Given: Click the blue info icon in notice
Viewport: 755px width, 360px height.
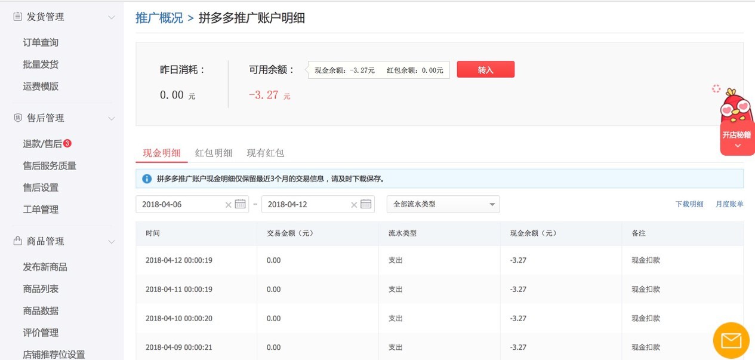Looking at the screenshot, I should click(147, 179).
